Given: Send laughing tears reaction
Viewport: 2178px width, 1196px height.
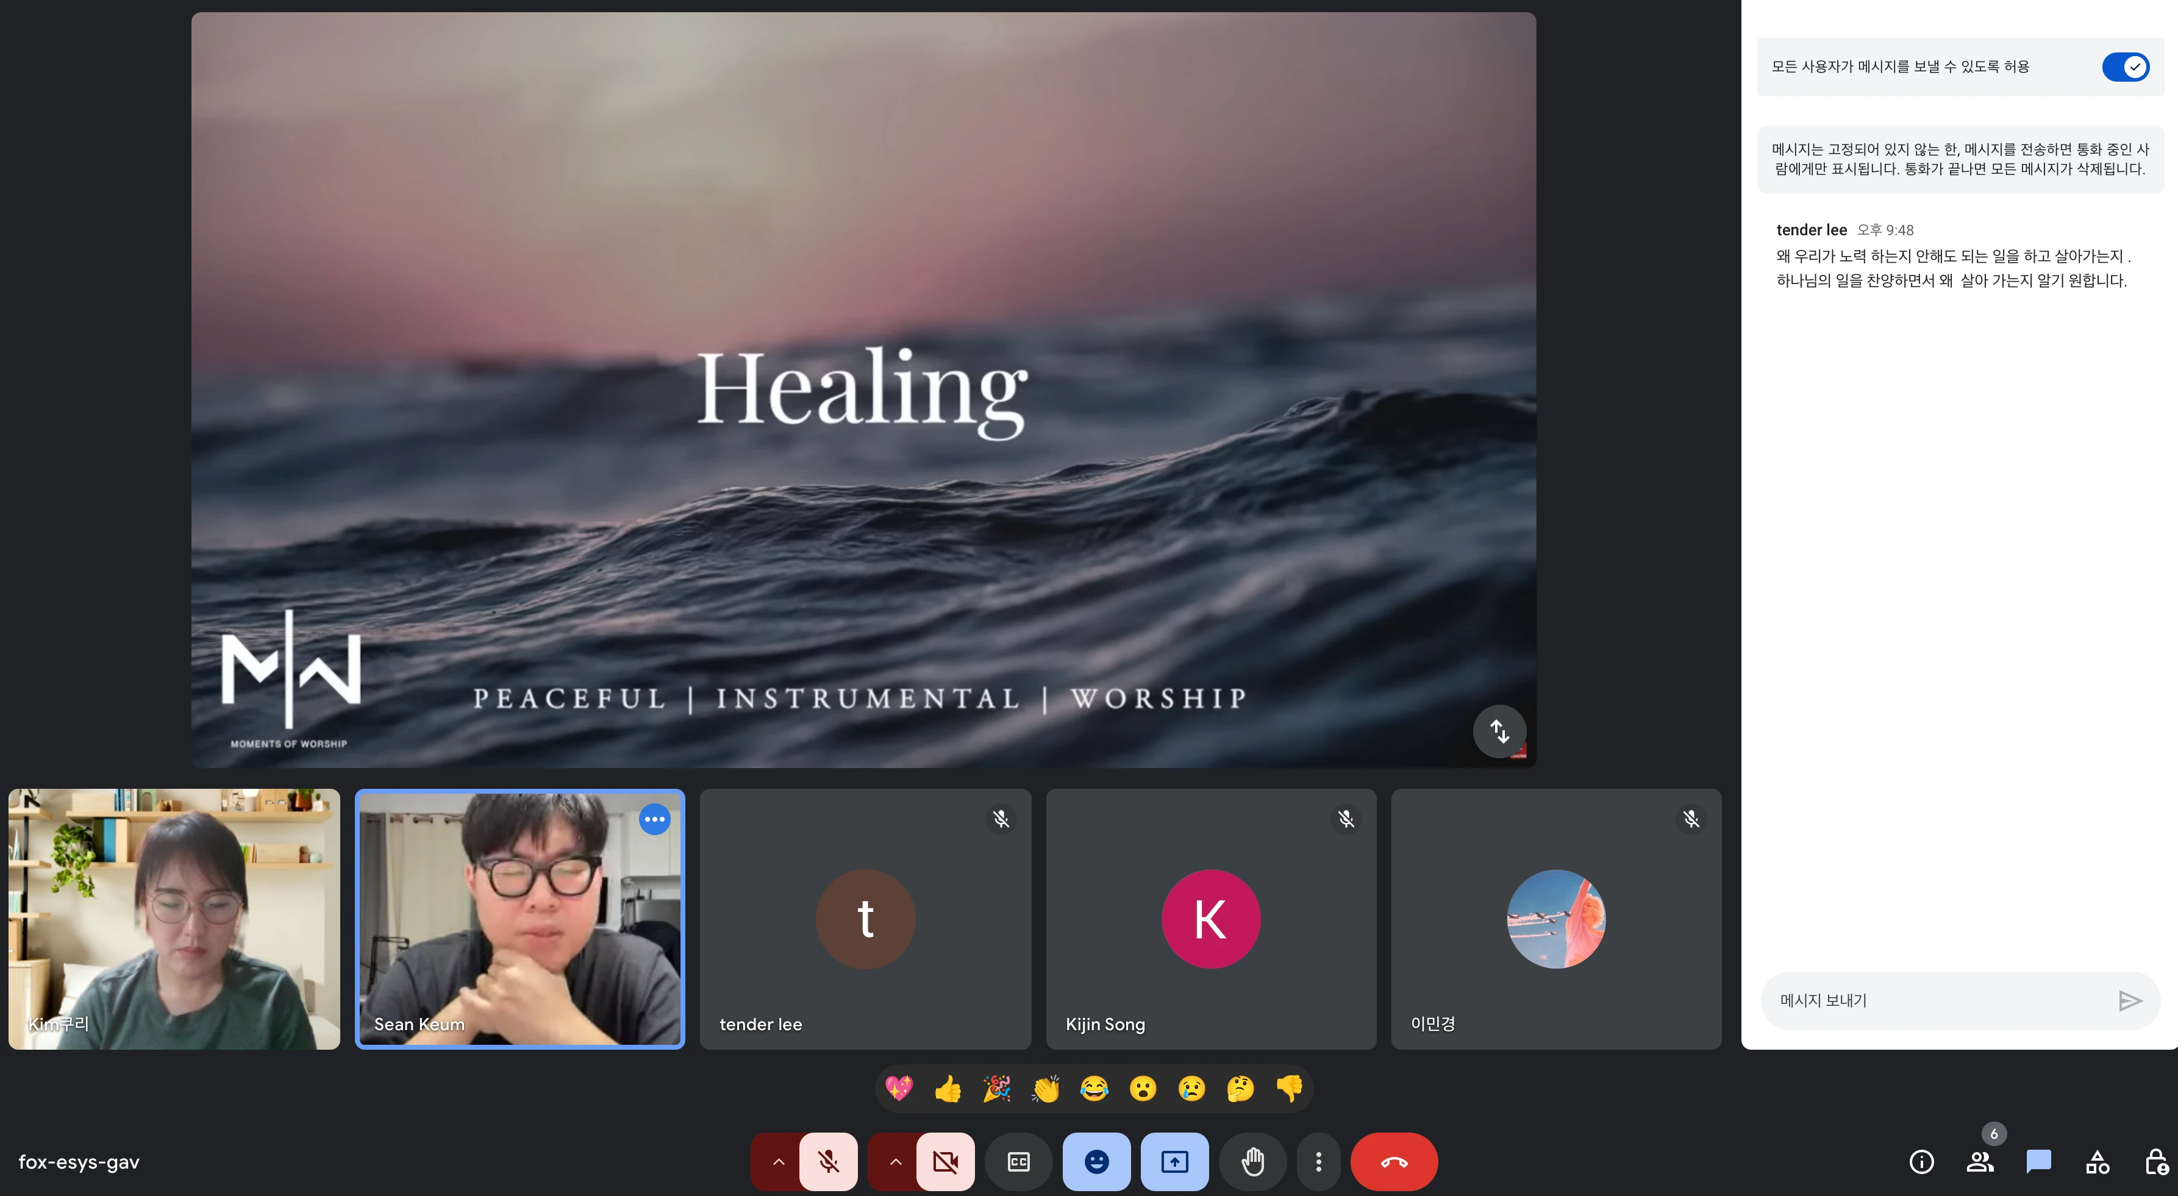Looking at the screenshot, I should pos(1094,1088).
